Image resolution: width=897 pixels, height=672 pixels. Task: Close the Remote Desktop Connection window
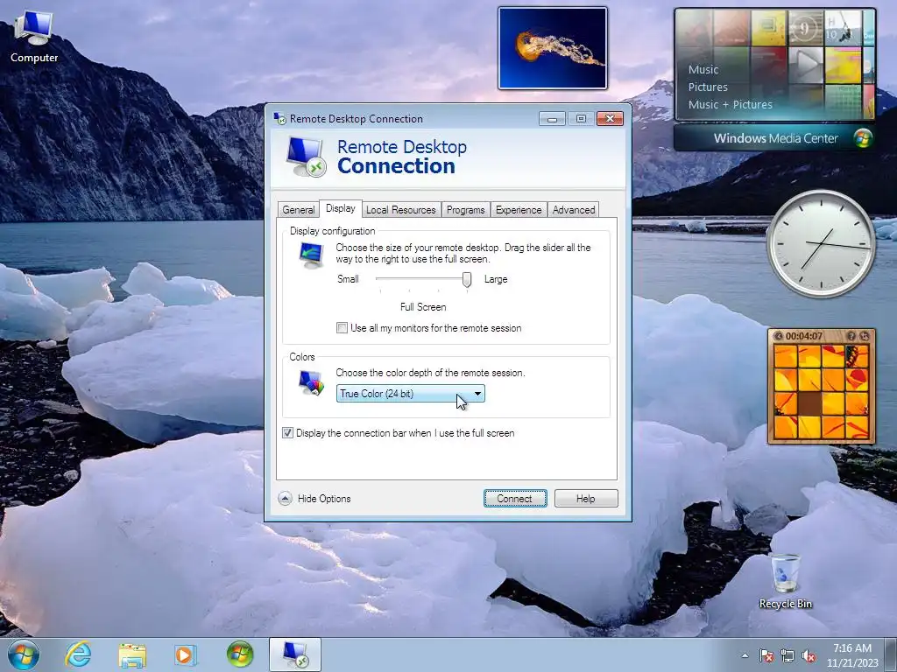coord(610,118)
